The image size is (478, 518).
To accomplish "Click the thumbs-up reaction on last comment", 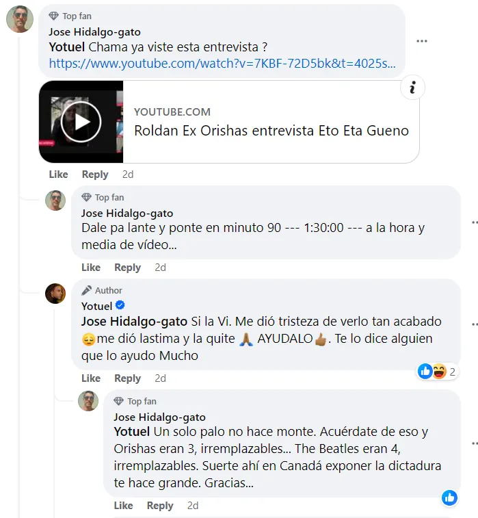I will pos(449,497).
